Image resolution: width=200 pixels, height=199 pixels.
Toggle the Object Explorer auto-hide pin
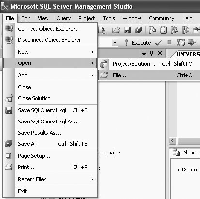click(x=152, y=53)
